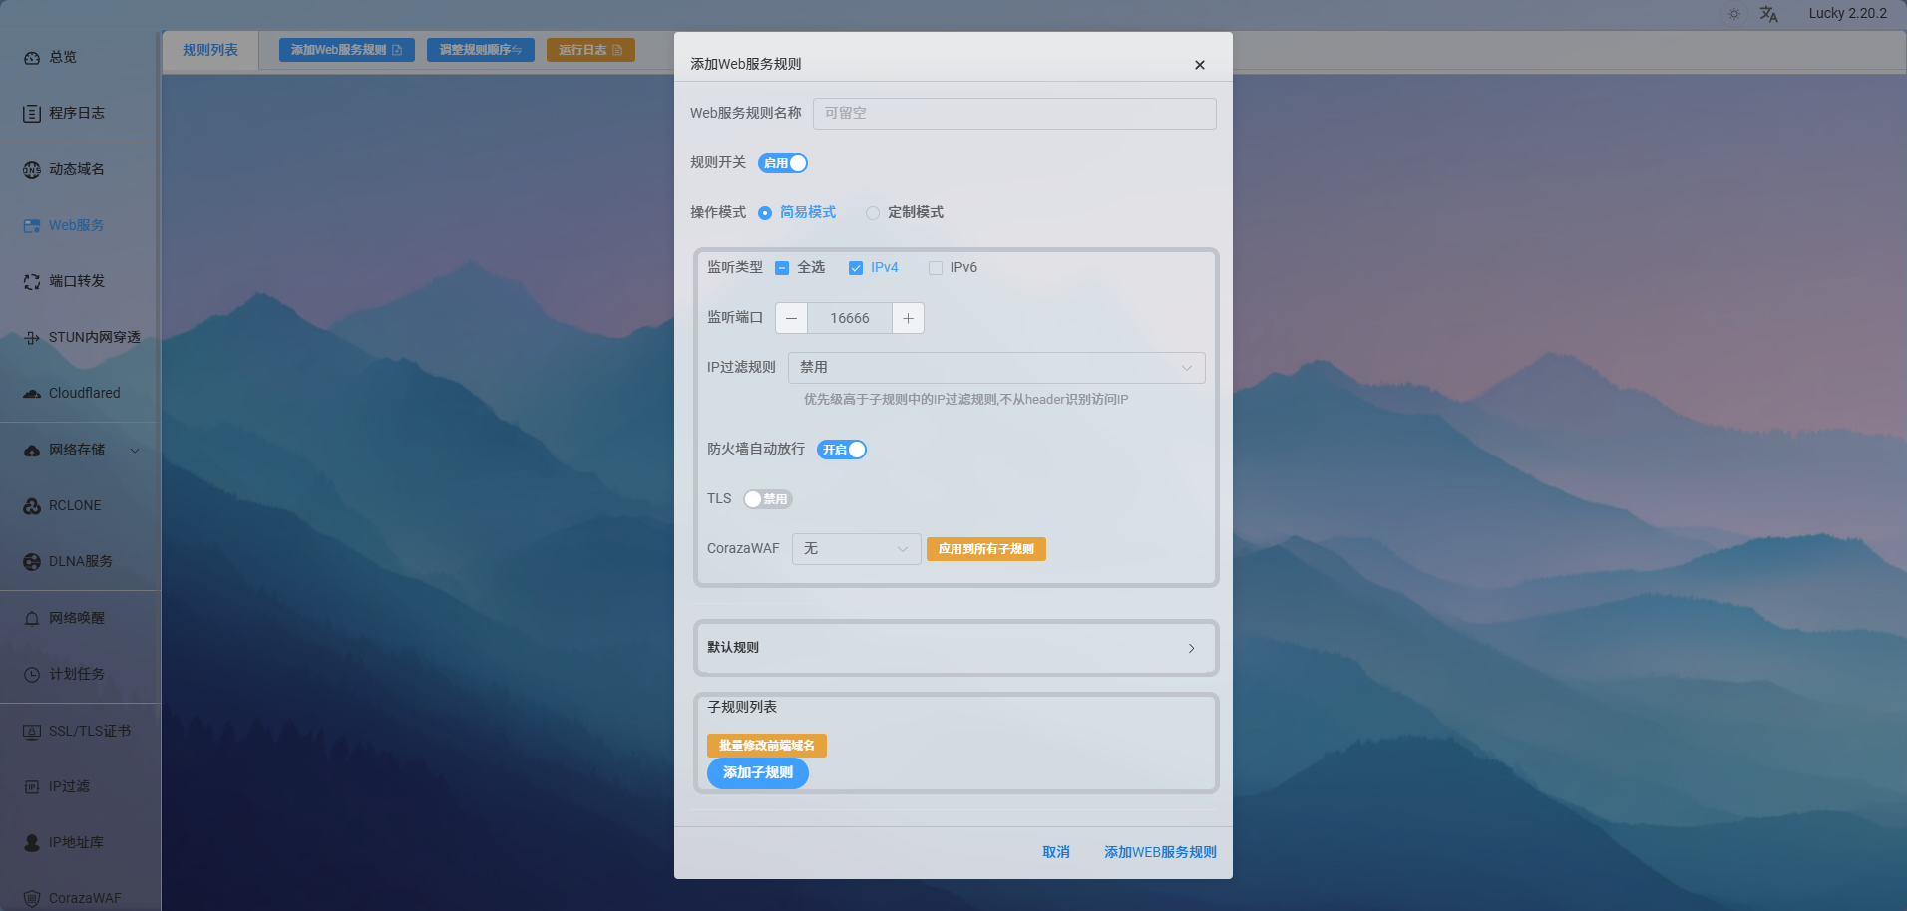Click 取消 to cancel the dialog

point(1055,852)
